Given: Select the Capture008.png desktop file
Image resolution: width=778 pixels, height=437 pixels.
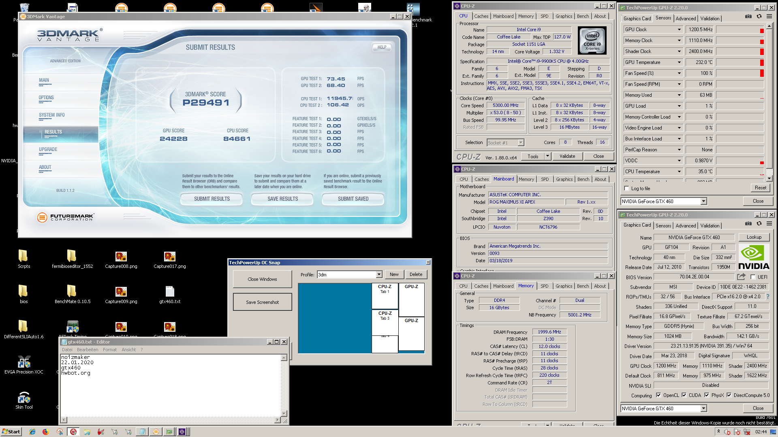Looking at the screenshot, I should (121, 260).
